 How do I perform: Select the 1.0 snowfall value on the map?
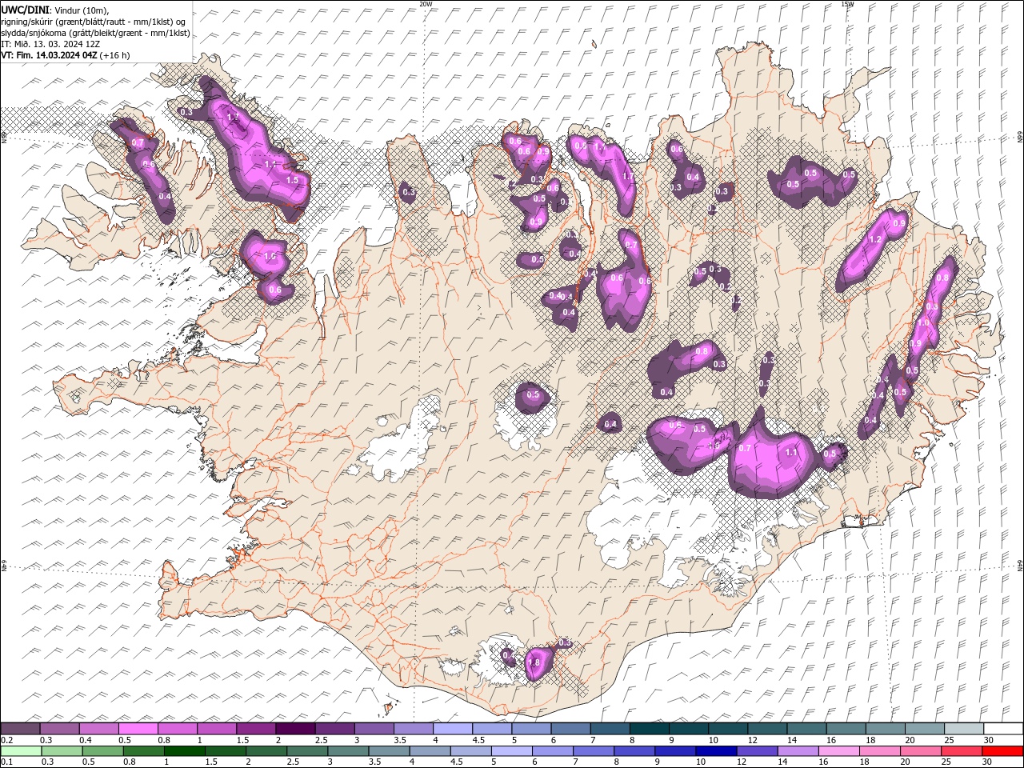click(923, 322)
